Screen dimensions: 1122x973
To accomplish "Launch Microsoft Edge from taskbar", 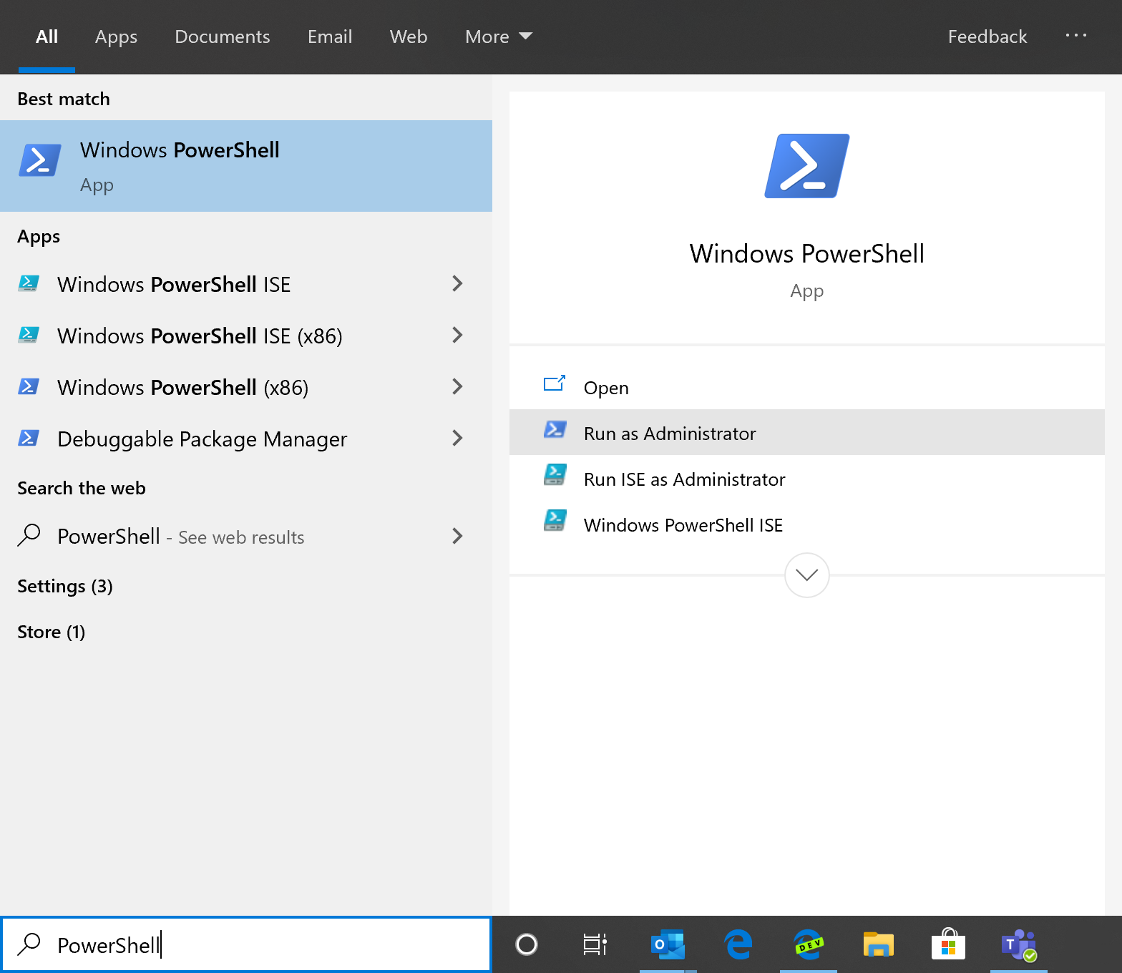I will coord(738,945).
